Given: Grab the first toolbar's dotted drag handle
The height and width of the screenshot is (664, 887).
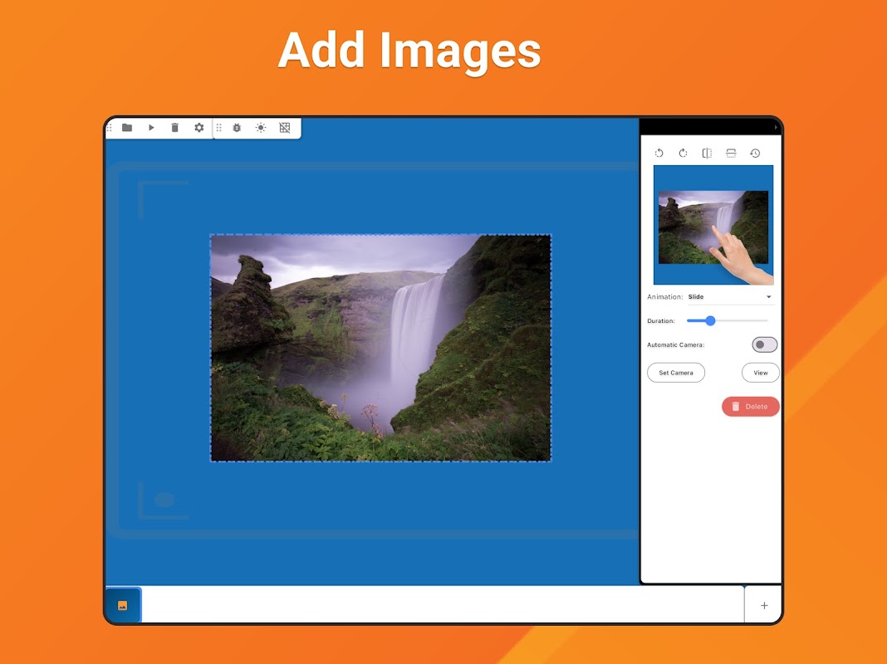Looking at the screenshot, I should [109, 128].
